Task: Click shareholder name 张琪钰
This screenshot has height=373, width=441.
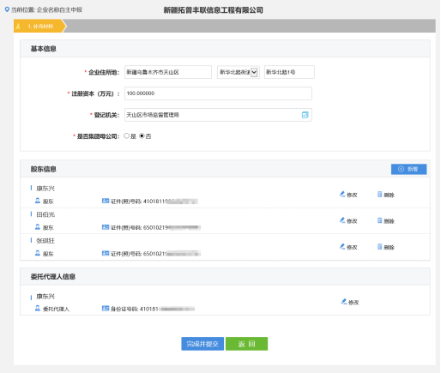Action: [45, 241]
